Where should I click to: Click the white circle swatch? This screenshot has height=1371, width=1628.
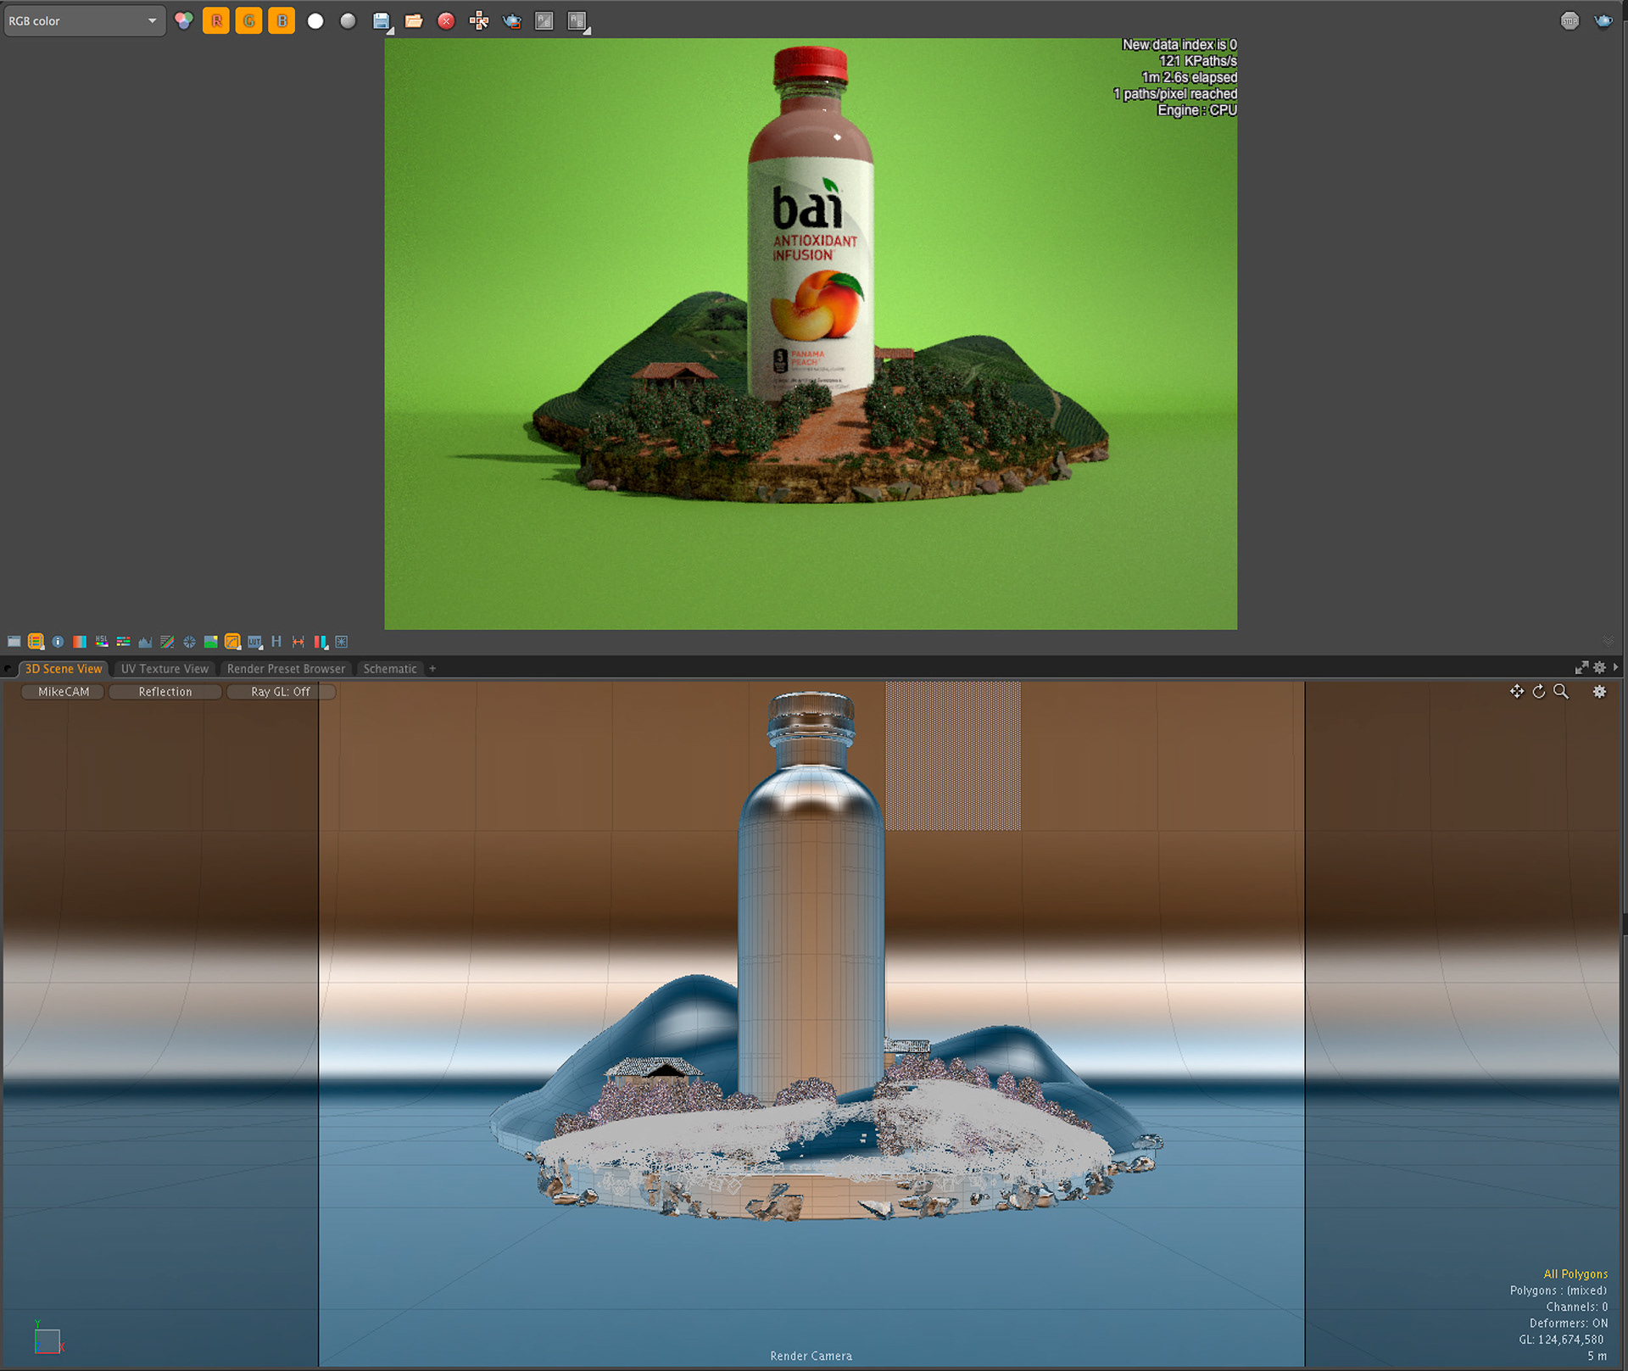click(315, 21)
